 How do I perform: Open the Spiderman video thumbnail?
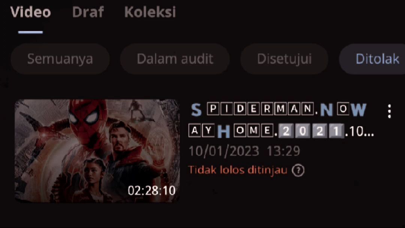97,150
